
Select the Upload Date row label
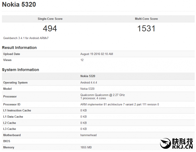(x=11, y=54)
